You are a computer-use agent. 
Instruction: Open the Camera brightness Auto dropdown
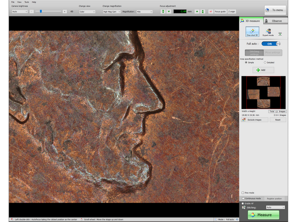[20, 11]
